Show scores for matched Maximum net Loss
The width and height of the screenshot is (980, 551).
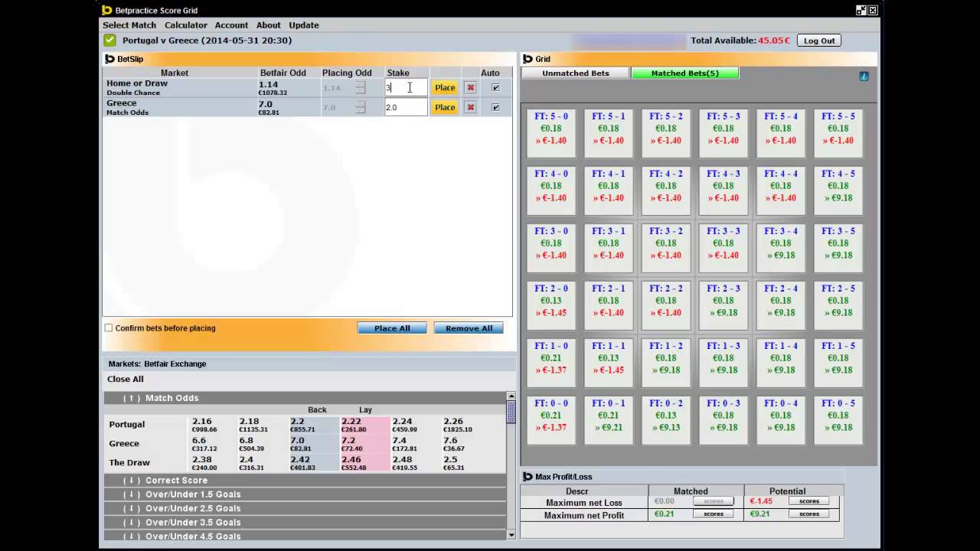pos(714,501)
